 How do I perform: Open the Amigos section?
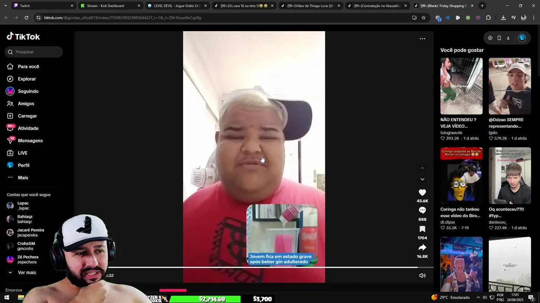pos(26,104)
